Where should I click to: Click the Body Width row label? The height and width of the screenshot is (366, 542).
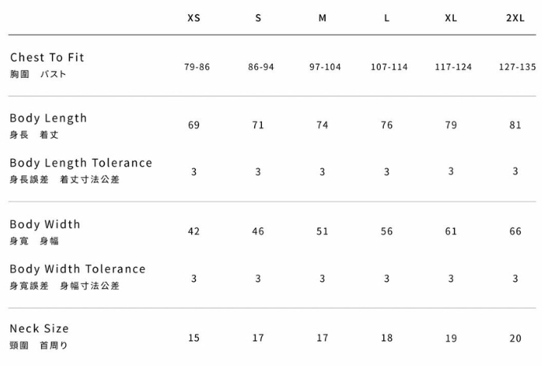coord(45,224)
